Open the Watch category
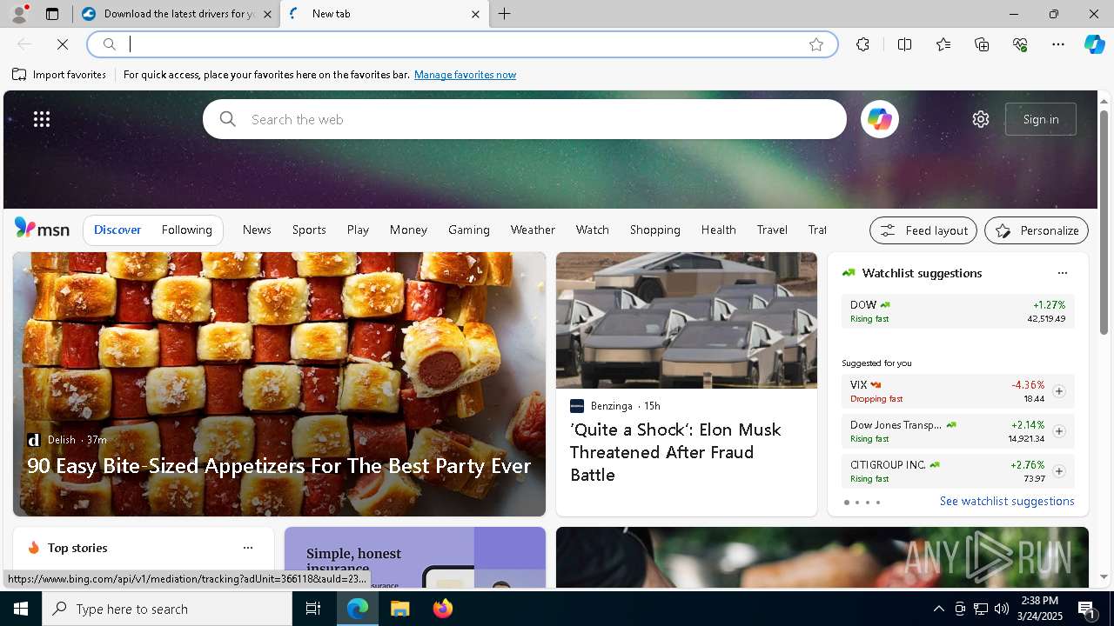This screenshot has height=626, width=1114. pos(593,230)
